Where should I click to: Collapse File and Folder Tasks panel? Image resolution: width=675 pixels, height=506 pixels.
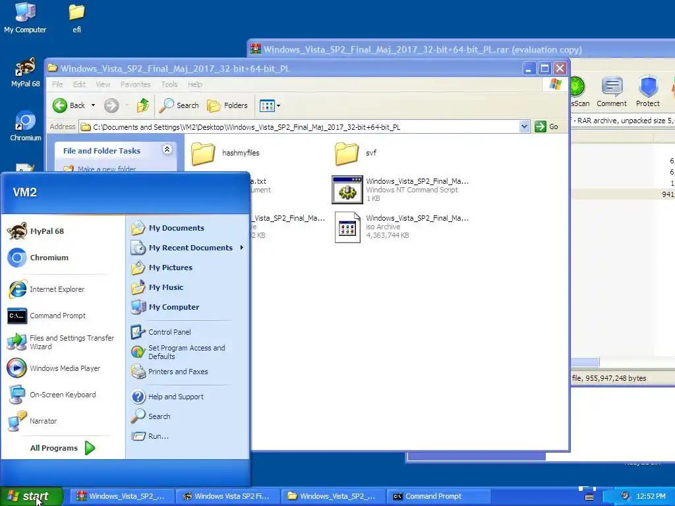pos(167,150)
